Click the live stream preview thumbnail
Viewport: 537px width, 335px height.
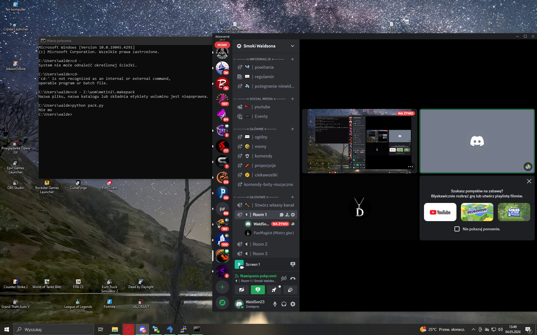359,141
